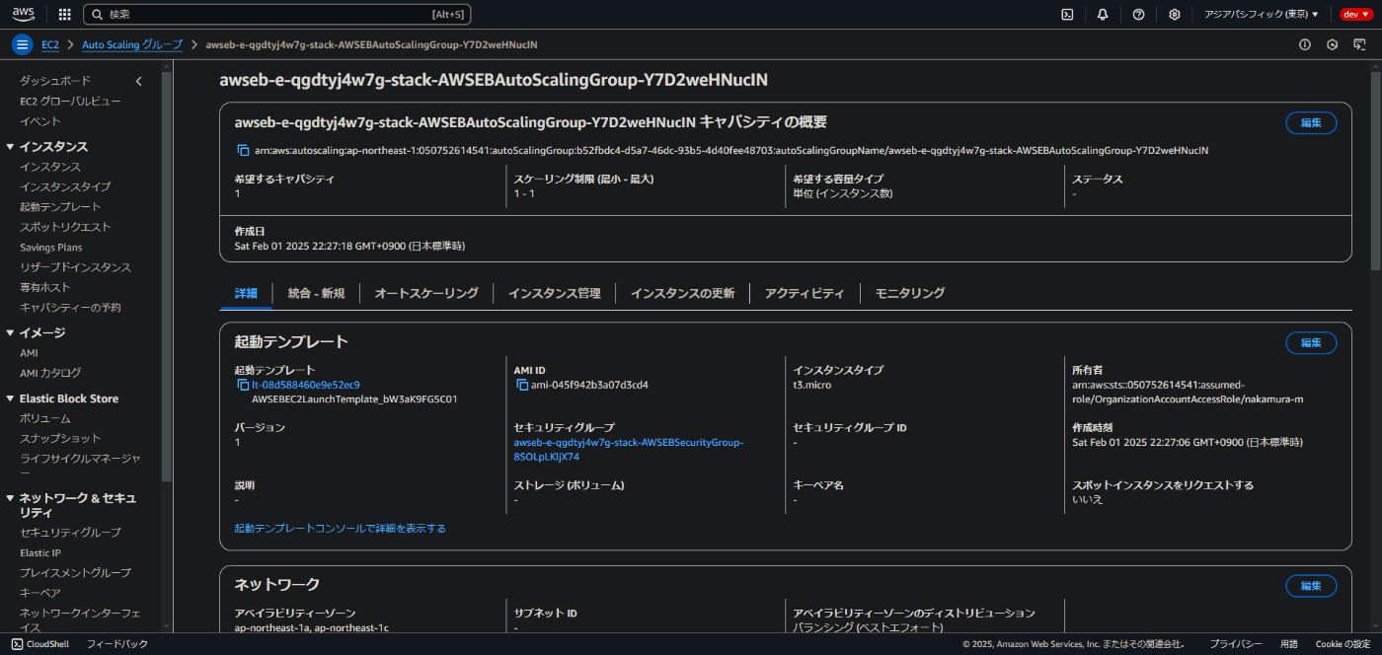Screen dimensions: 1382x655
Task: Open 専有ホスト in the sidebar
Action: 45,288
